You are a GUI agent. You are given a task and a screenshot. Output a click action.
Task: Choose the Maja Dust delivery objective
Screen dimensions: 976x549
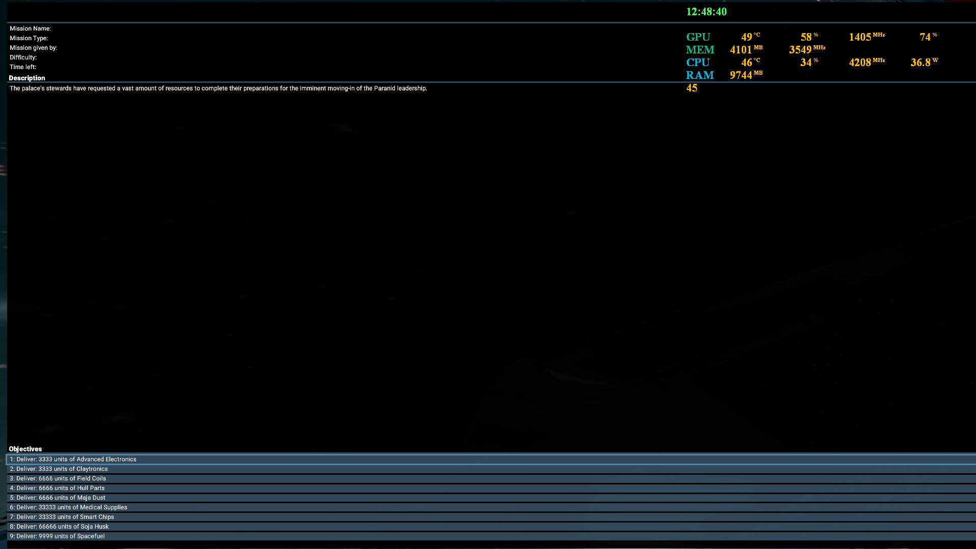(57, 498)
